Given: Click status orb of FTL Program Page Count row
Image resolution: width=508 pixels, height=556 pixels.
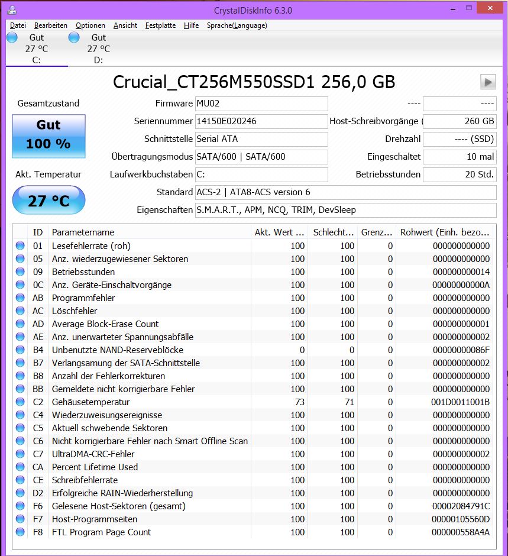Looking at the screenshot, I should pyautogui.click(x=20, y=532).
